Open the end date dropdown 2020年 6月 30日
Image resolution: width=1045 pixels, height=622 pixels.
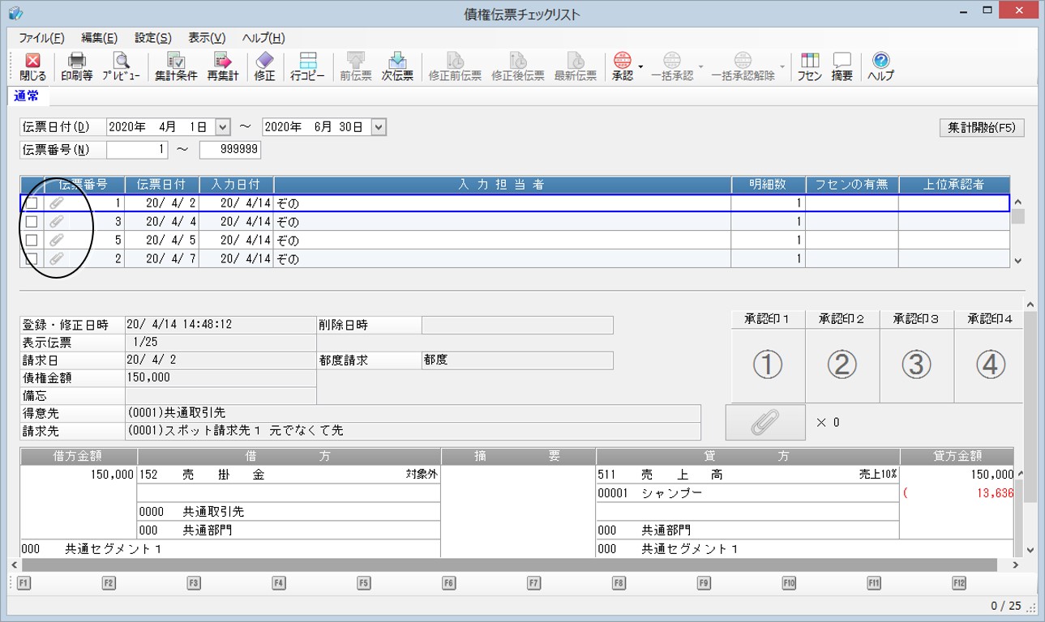click(x=379, y=127)
